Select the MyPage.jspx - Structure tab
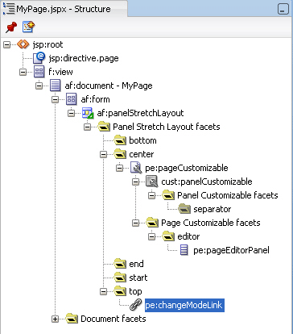Viewport: 293px width, 334px height. [64, 9]
